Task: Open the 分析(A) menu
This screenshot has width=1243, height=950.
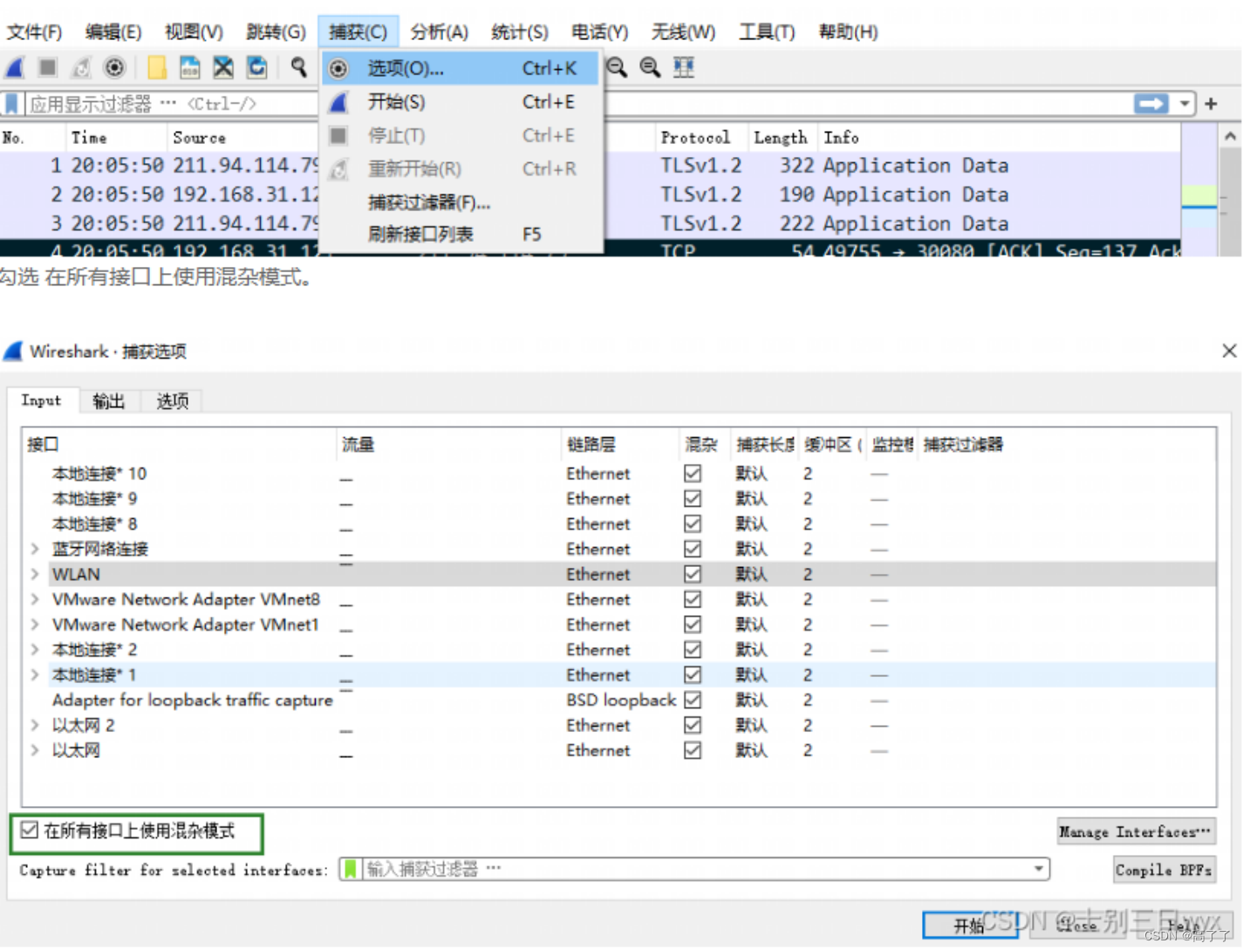Action: click(439, 32)
